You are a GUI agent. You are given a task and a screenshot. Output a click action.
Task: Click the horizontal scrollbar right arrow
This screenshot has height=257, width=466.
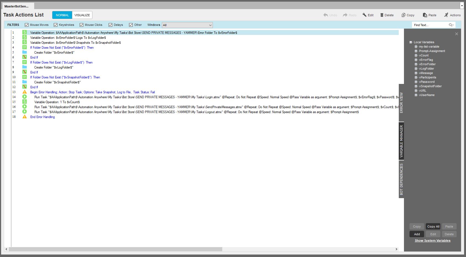coord(397,249)
